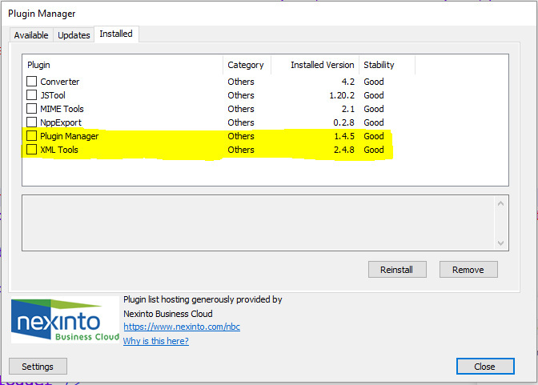The image size is (538, 385).
Task: Click 'Good' stability in Converter row
Action: point(374,82)
